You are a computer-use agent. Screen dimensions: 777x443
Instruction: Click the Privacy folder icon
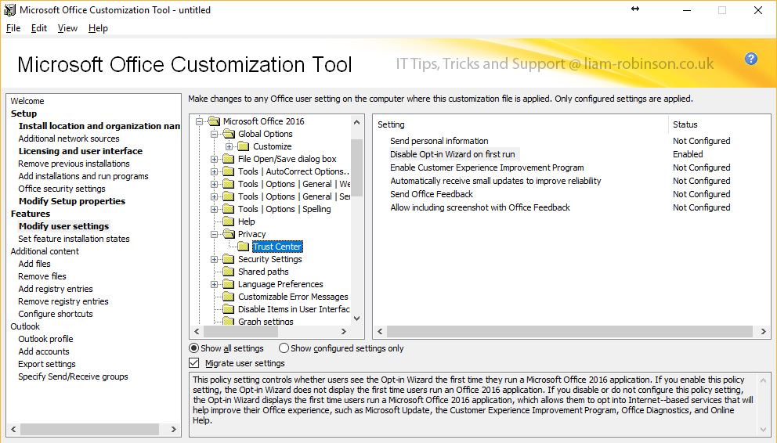pos(229,233)
